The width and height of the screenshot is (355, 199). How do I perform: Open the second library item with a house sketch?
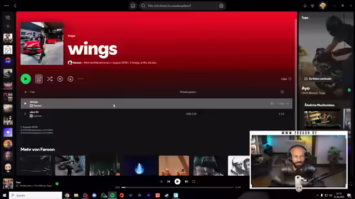(x=8, y=50)
